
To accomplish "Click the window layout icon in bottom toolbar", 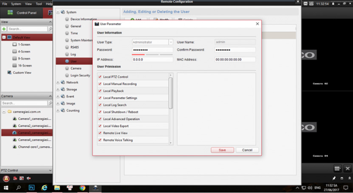I will (x=337, y=168).
